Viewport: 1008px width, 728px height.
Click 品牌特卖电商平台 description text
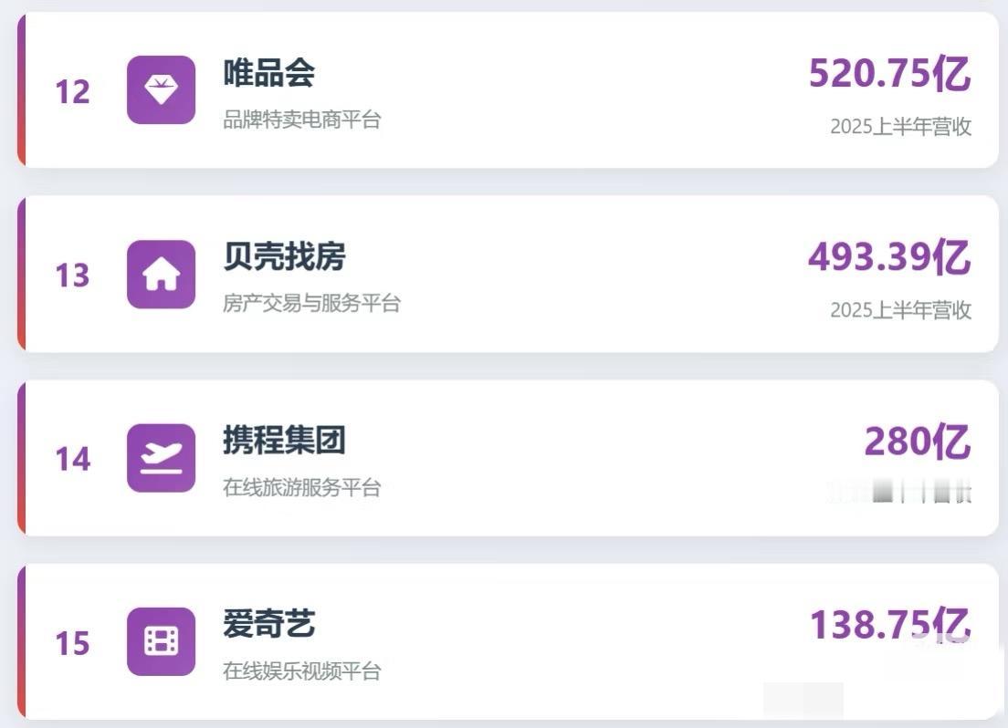(x=301, y=120)
